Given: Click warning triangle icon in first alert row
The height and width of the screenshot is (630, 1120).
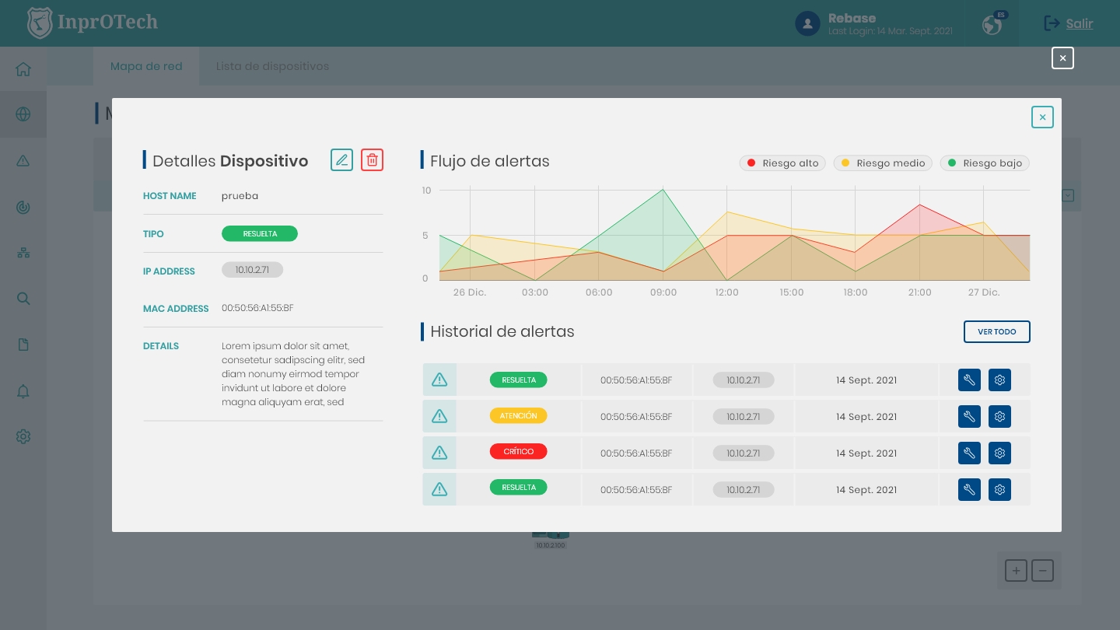Looking at the screenshot, I should tap(439, 380).
